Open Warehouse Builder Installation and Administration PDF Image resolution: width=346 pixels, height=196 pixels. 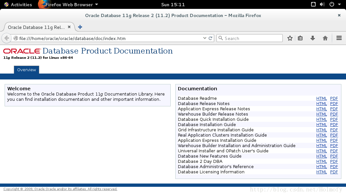click(x=334, y=146)
